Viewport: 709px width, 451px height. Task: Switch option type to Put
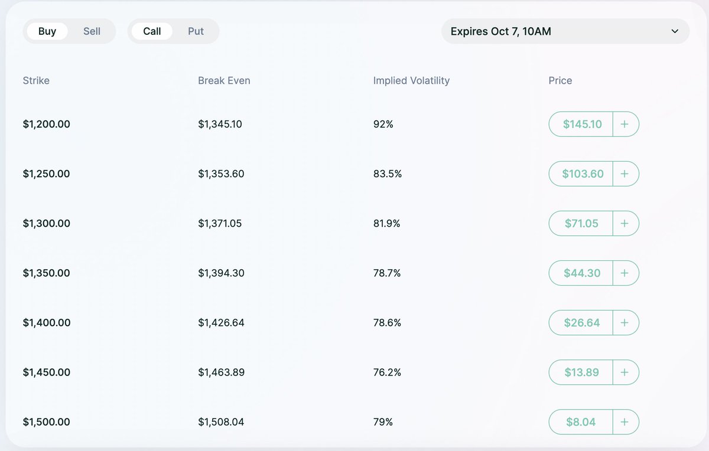tap(196, 31)
